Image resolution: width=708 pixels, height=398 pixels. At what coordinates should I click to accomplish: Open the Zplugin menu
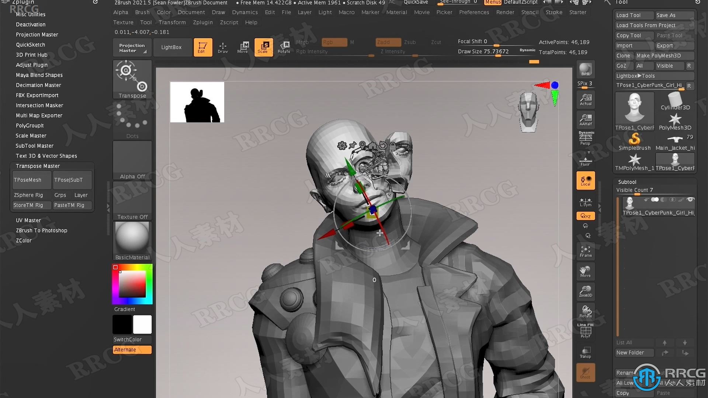(x=203, y=22)
